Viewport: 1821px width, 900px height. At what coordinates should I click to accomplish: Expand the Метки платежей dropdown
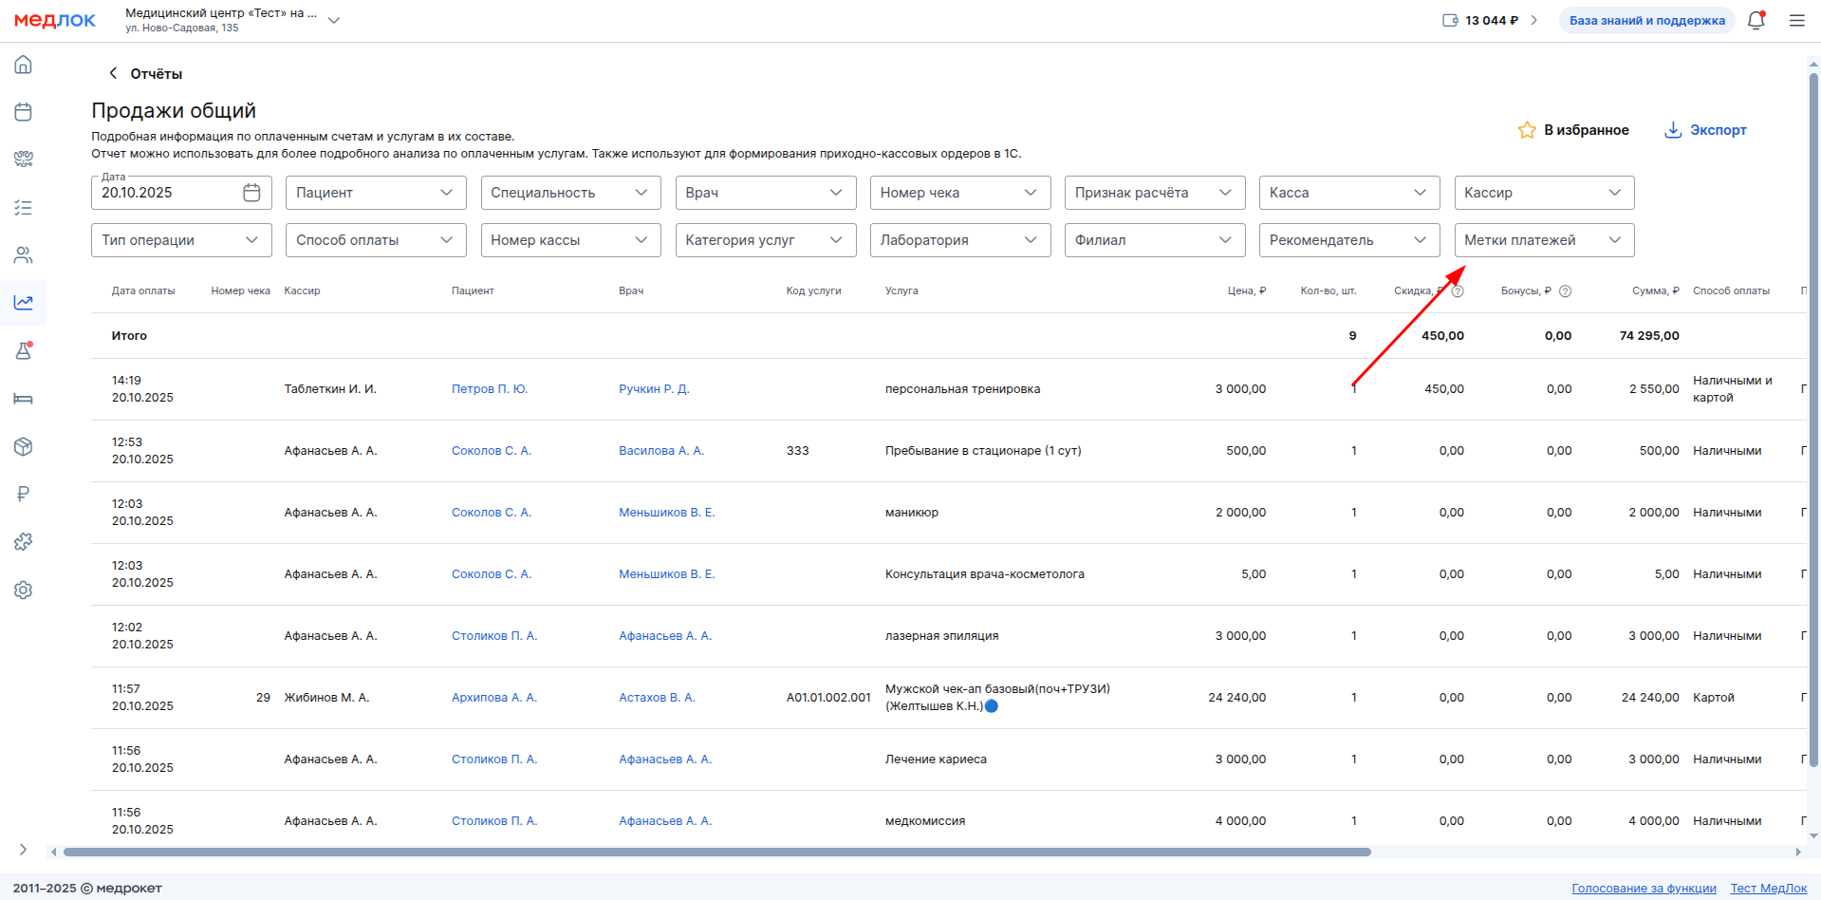(1544, 240)
